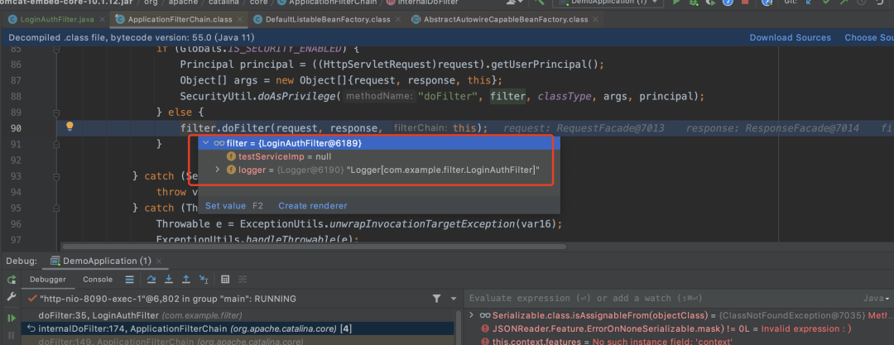Expand the logger field in popup
Screen dimensions: 894x345
tap(217, 170)
